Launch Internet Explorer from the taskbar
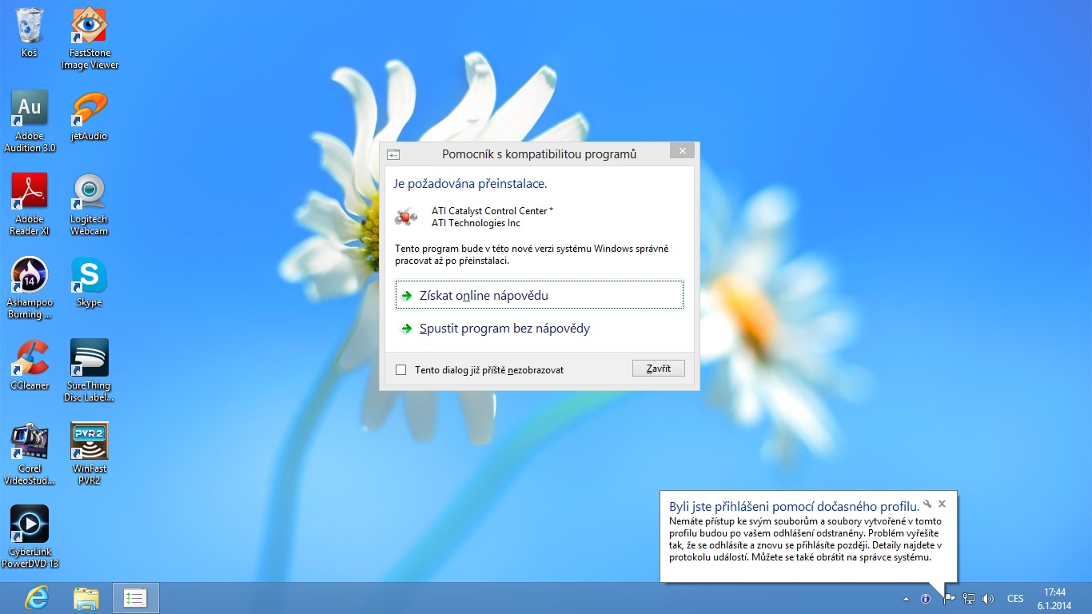 click(37, 598)
